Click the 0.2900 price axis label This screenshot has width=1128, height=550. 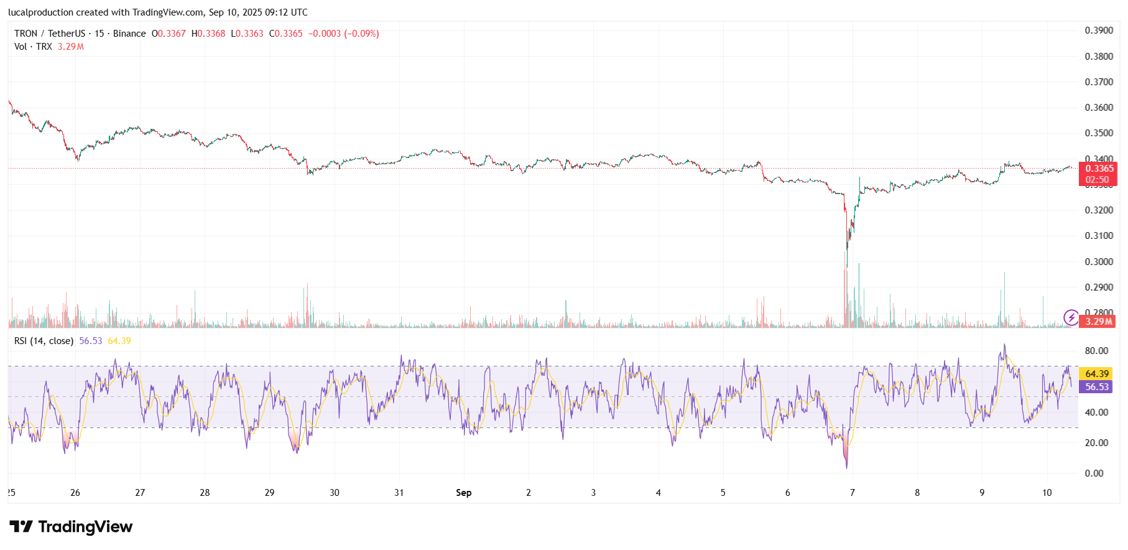1099,287
